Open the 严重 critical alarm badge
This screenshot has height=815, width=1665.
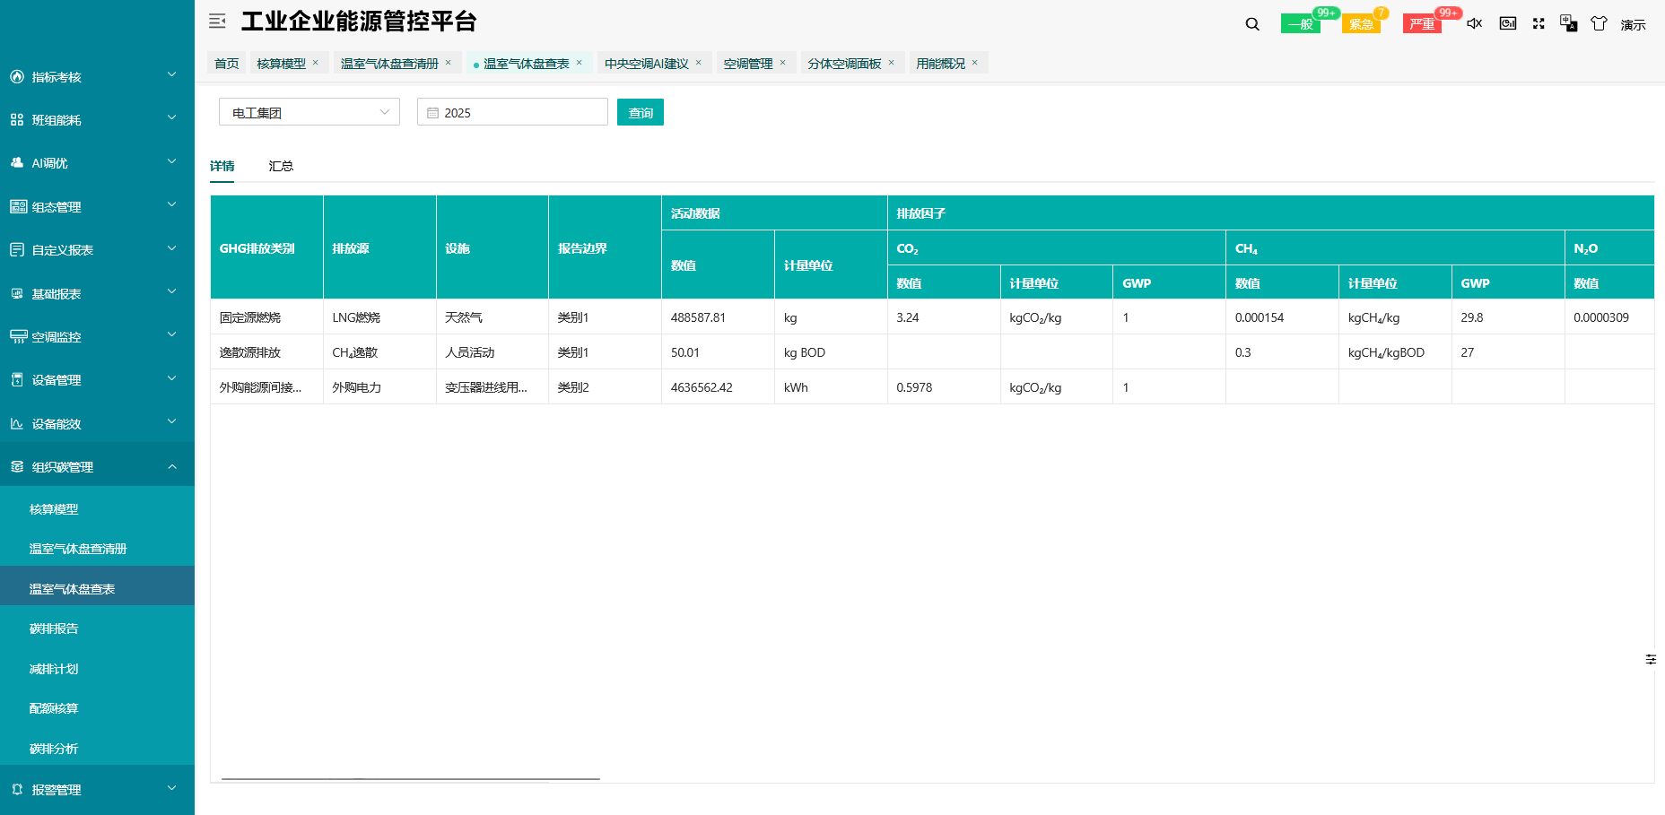tap(1422, 23)
